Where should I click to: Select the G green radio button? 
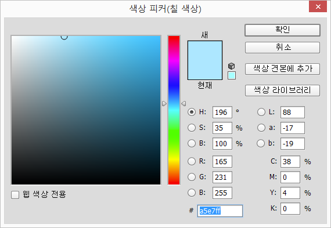click(x=192, y=177)
